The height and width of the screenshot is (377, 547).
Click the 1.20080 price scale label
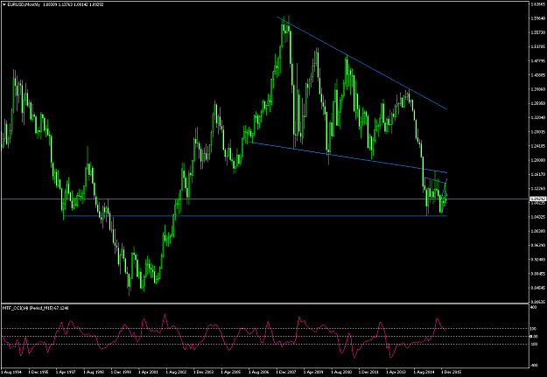click(x=538, y=160)
